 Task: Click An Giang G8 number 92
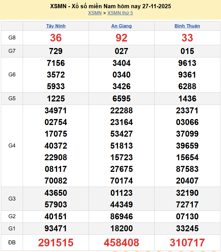coord(121,38)
